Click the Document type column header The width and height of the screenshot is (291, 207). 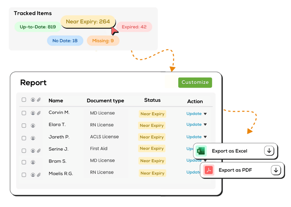105,101
